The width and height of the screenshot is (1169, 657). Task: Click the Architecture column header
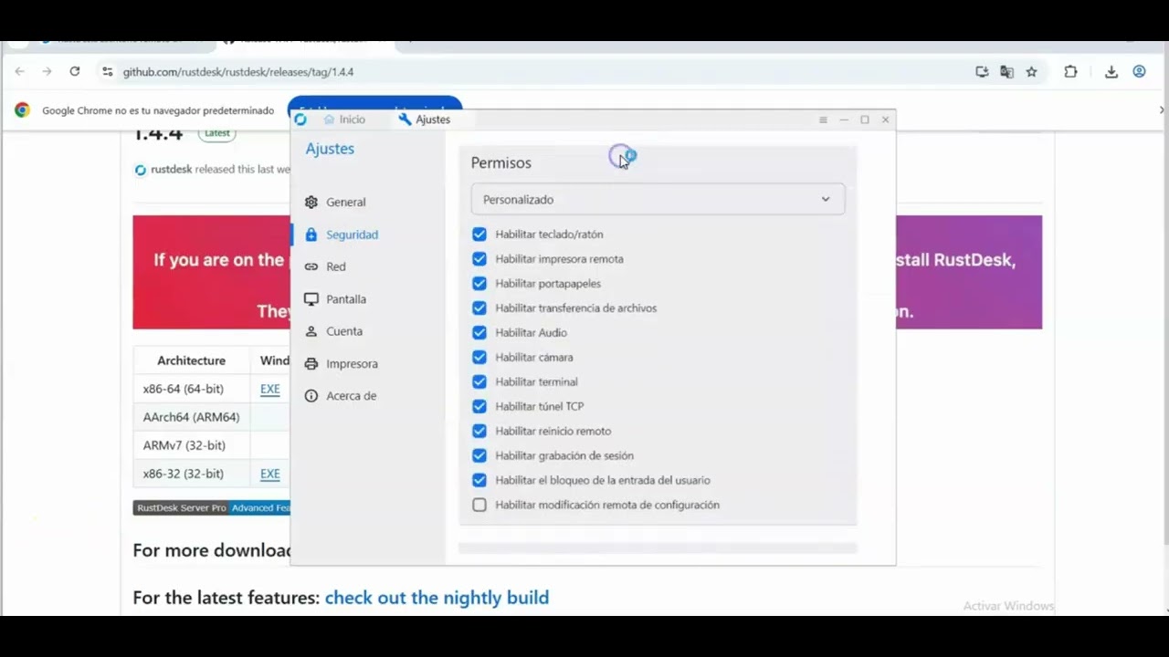(x=191, y=360)
